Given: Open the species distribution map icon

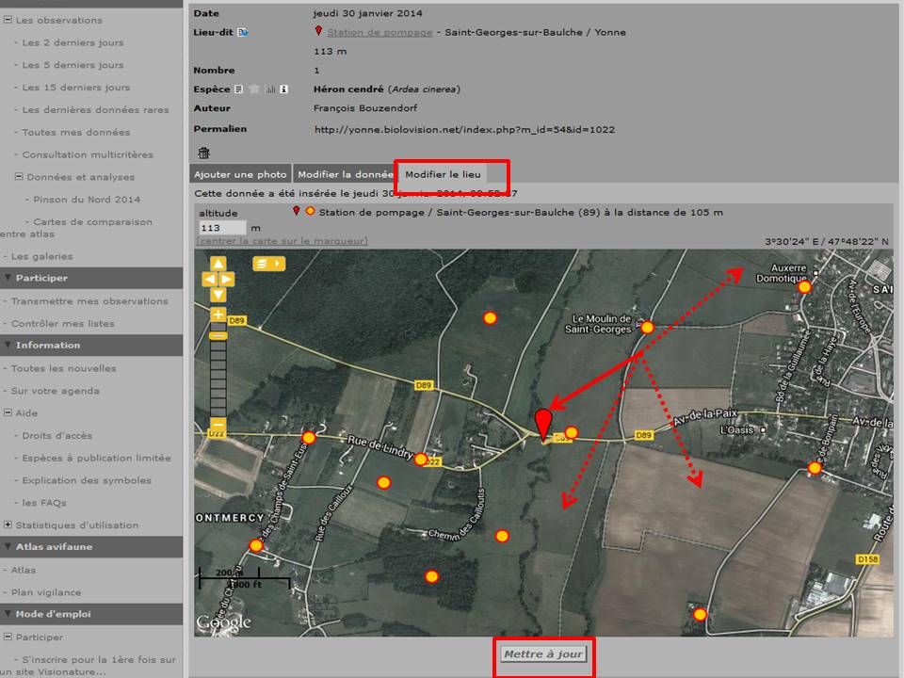Looking at the screenshot, I should click(254, 89).
